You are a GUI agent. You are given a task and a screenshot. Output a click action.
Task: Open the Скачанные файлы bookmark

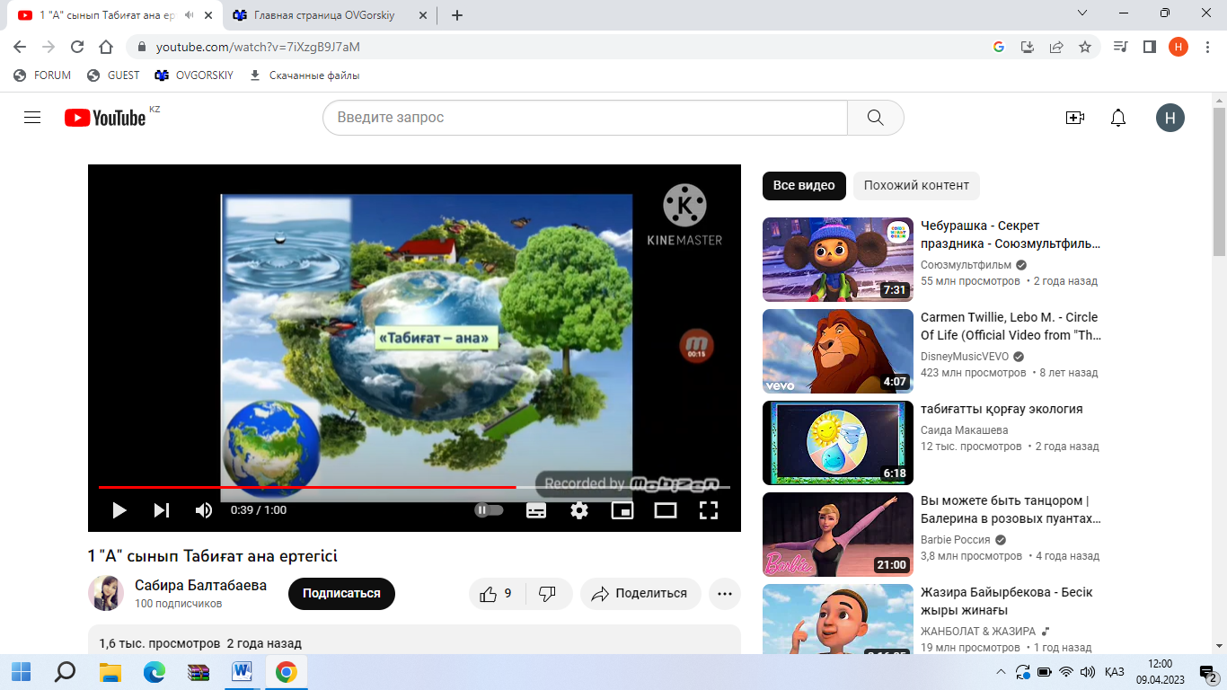click(x=304, y=75)
